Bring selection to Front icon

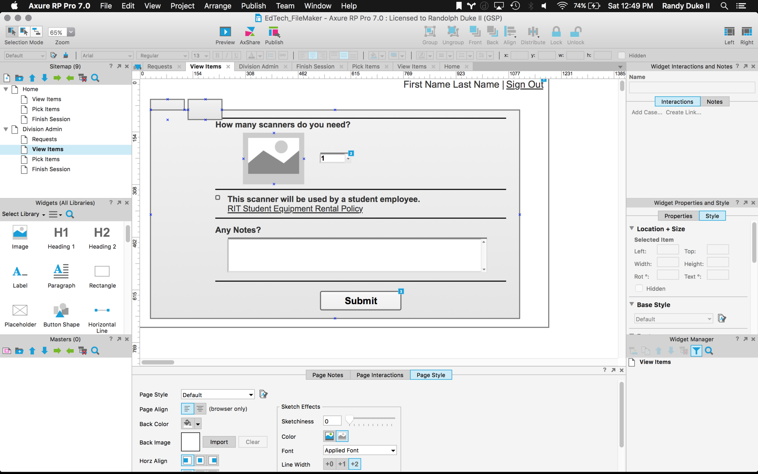pos(475,32)
